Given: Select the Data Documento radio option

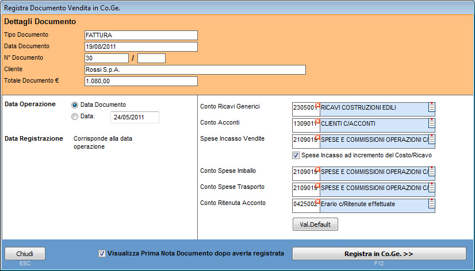Looking at the screenshot, I should (75, 104).
